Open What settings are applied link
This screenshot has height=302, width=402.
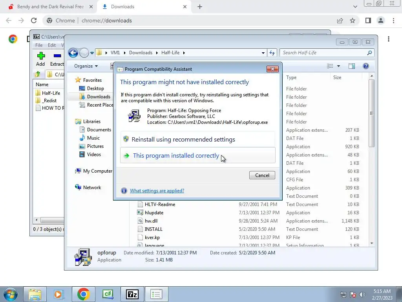(157, 191)
